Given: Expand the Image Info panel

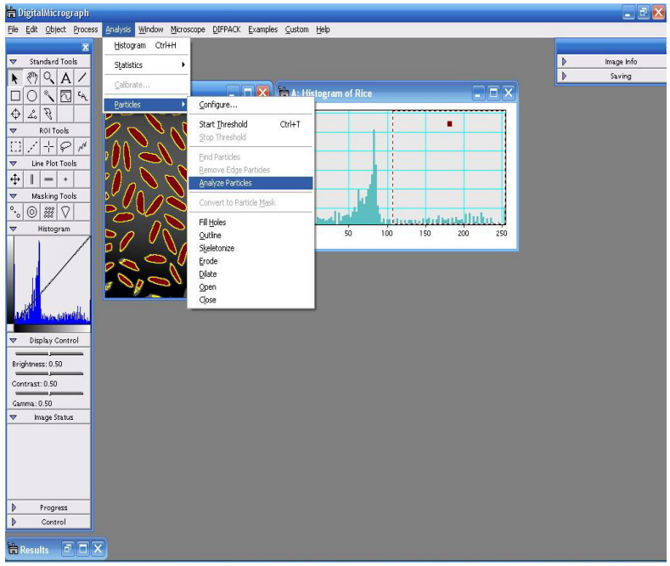Looking at the screenshot, I should [x=620, y=62].
